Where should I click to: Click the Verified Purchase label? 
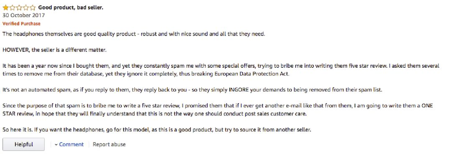(x=21, y=23)
